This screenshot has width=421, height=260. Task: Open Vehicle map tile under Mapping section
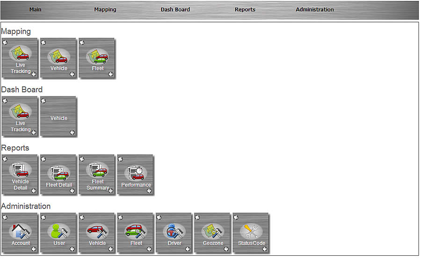(58, 58)
